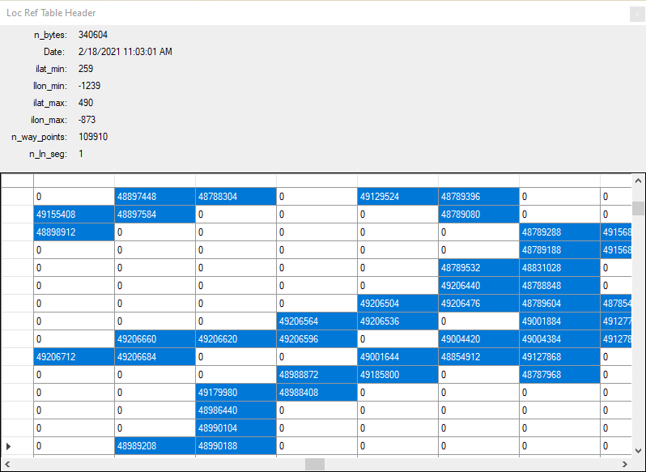Select cell with value 49155408
The width and height of the screenshot is (646, 472).
73,214
